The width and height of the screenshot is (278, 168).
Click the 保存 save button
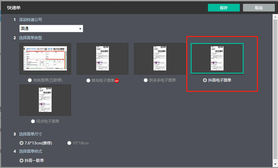[224, 8]
